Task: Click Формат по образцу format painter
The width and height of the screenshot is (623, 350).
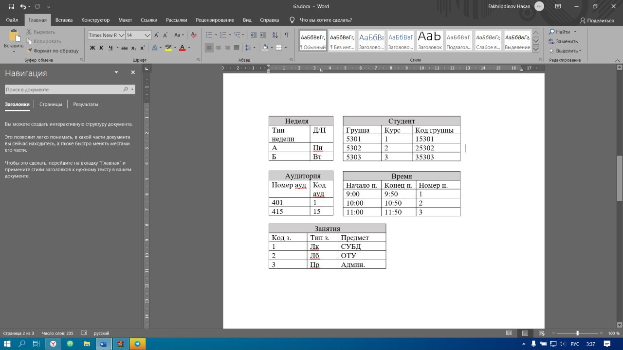Action: click(52, 51)
